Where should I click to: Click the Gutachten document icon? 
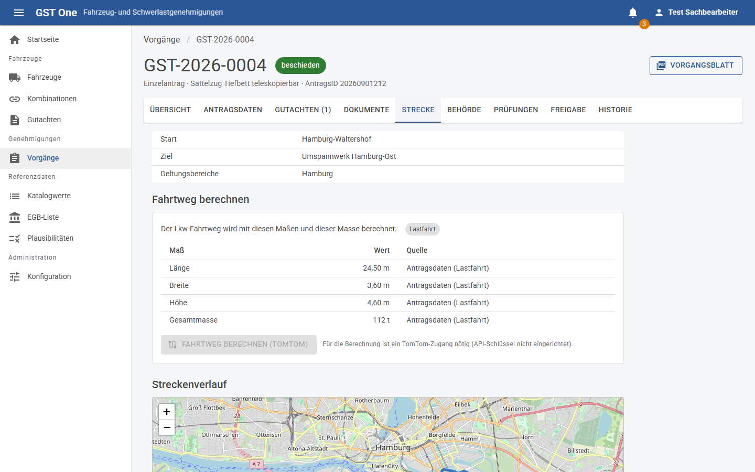pyautogui.click(x=15, y=120)
